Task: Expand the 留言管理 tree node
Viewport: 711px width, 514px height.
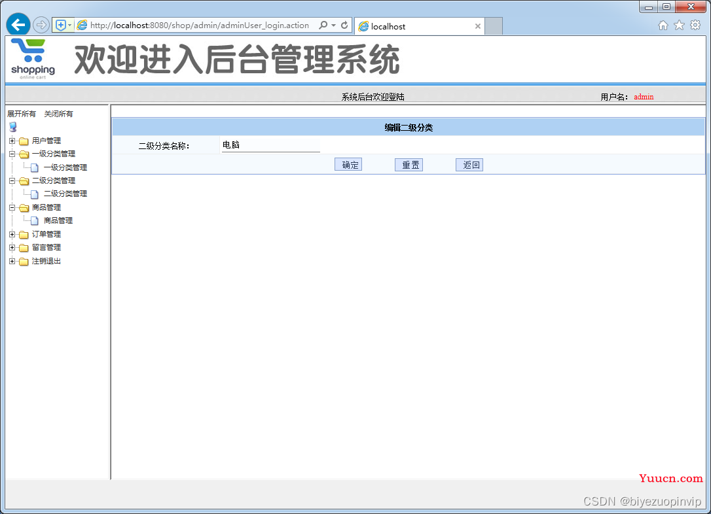Action: tap(12, 247)
